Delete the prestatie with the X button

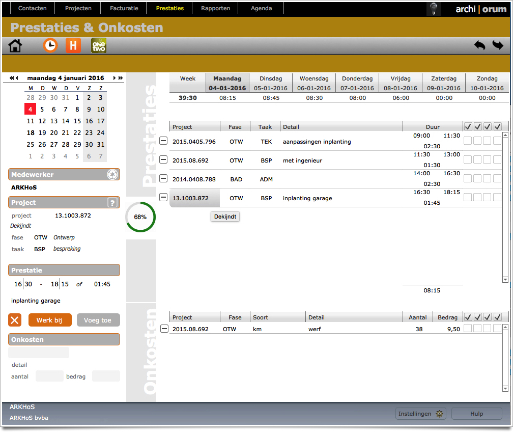(15, 320)
